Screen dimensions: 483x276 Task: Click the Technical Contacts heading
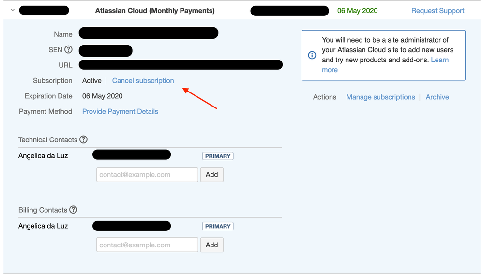[x=48, y=140]
